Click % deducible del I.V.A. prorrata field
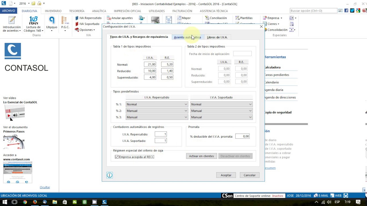Image resolution: width=367 pixels, height=206 pixels. (243, 136)
